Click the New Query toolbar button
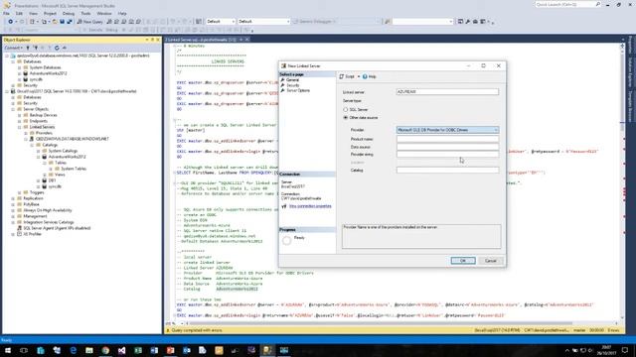Image resolution: width=636 pixels, height=357 pixels. [89, 22]
